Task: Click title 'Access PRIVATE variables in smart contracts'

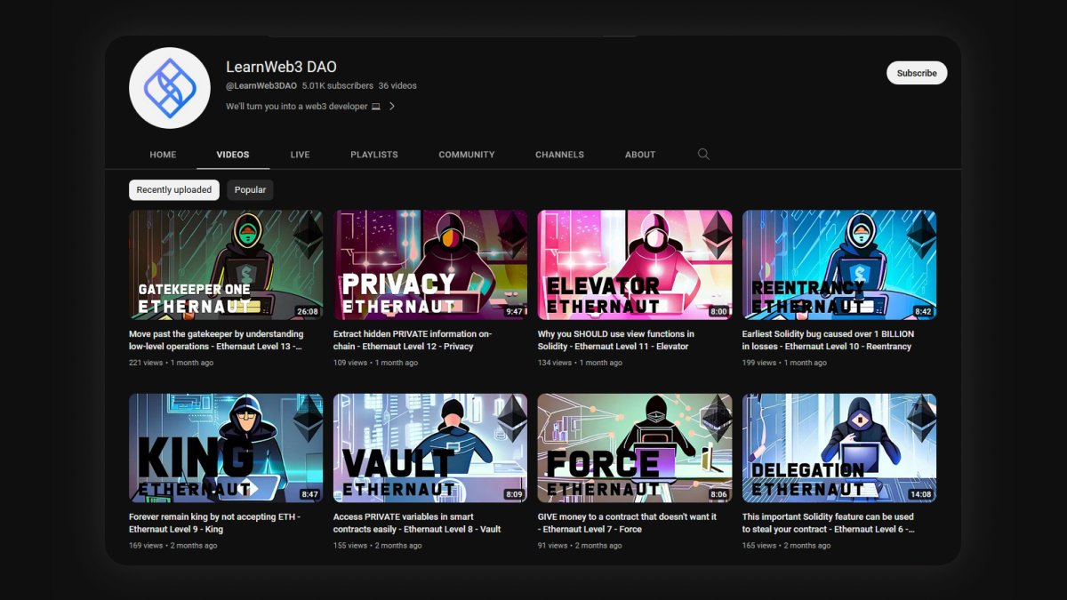Action: point(417,523)
